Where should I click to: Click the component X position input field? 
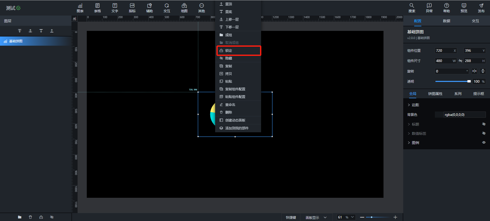click(444, 51)
